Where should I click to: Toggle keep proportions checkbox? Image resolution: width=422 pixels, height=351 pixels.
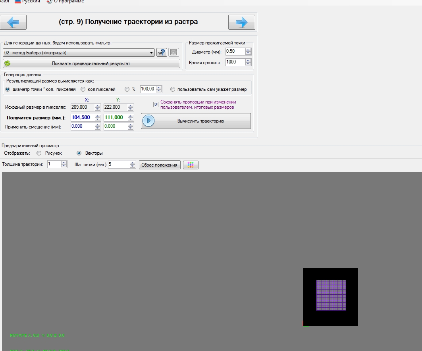[156, 105]
